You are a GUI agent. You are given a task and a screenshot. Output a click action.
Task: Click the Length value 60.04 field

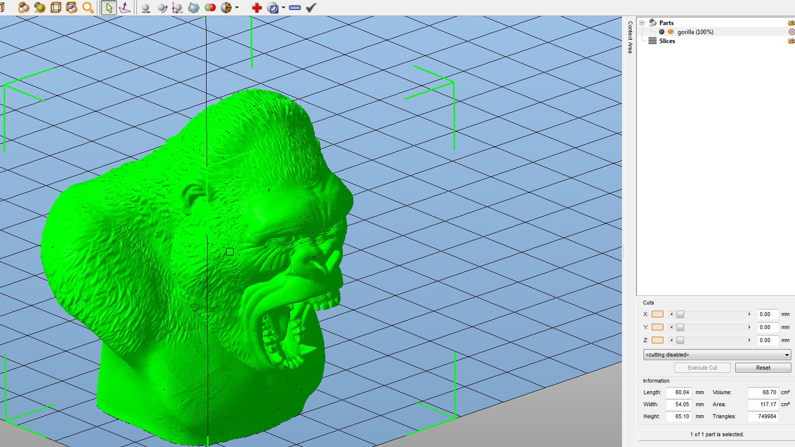(679, 392)
